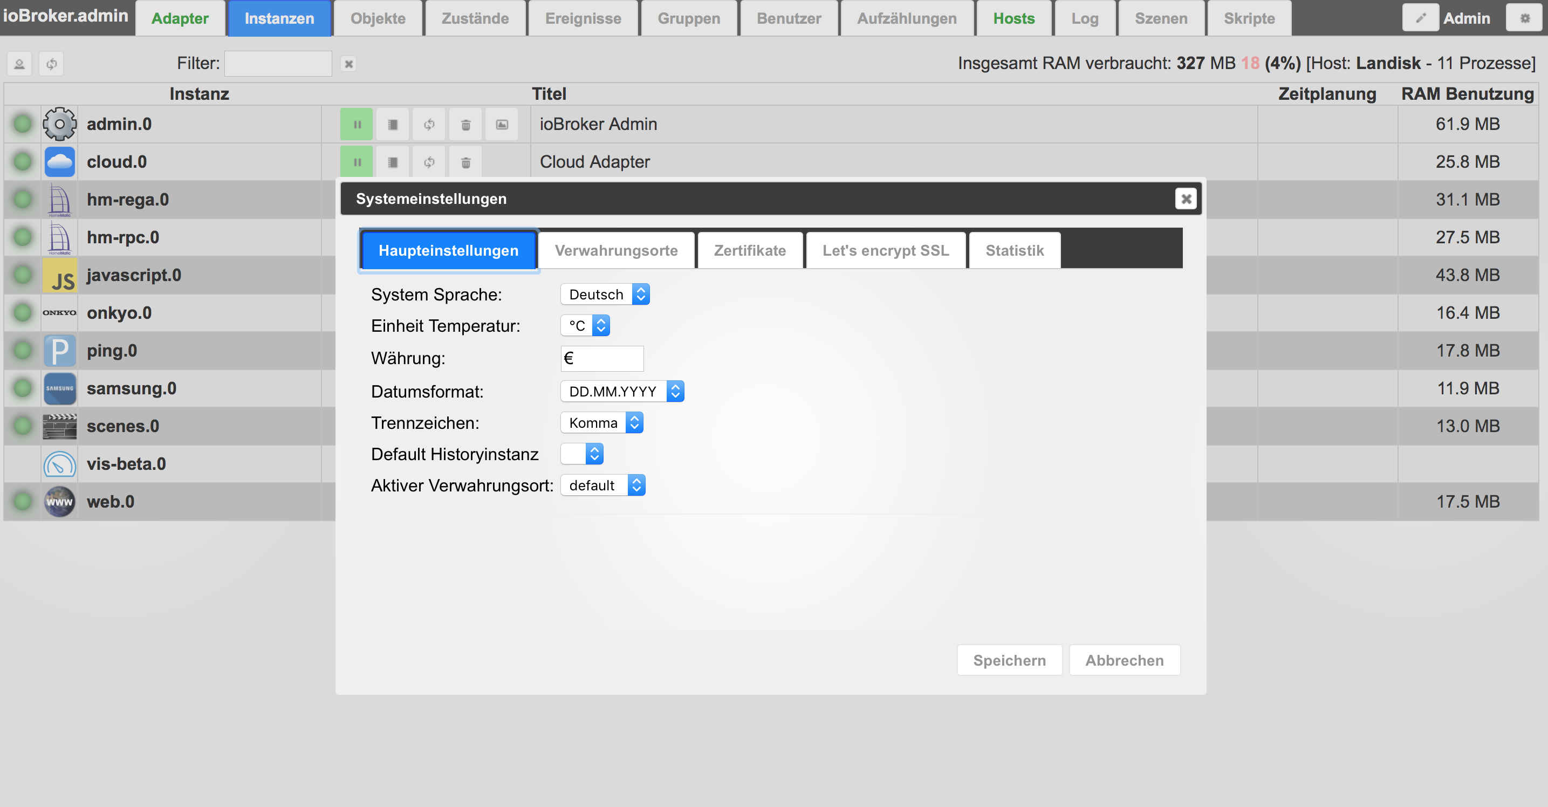Pause the cloud.0 instance
The image size is (1548, 807).
click(x=357, y=162)
